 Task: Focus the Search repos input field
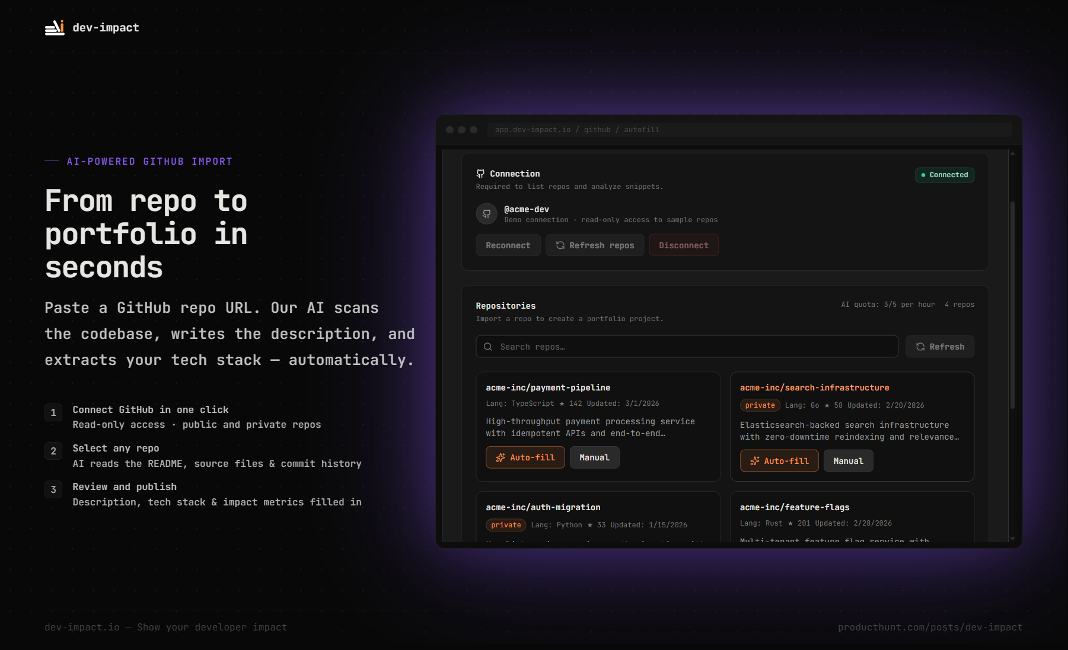pyautogui.click(x=687, y=347)
